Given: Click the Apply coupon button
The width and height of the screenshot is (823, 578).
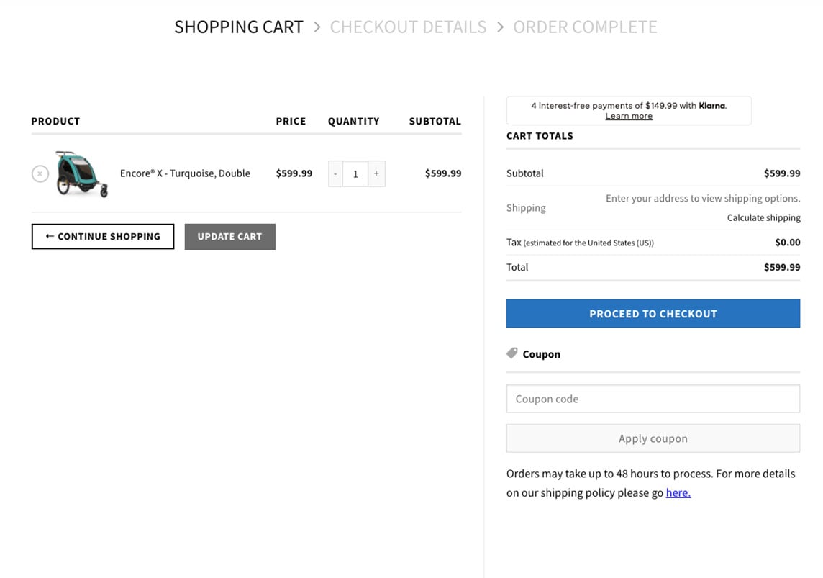Looking at the screenshot, I should coord(653,438).
